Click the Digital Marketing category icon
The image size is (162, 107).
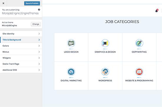71,72
